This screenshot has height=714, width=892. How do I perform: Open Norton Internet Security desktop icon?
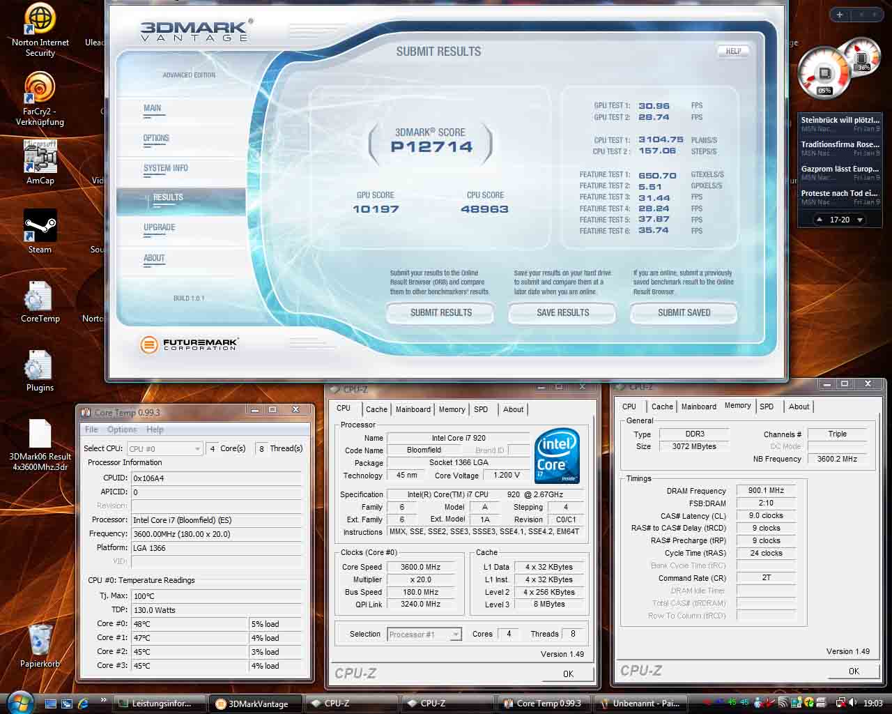pos(40,31)
